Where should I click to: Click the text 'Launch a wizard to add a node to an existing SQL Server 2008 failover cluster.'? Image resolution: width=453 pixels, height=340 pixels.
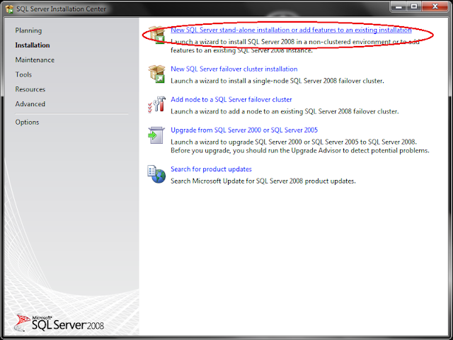(x=285, y=111)
